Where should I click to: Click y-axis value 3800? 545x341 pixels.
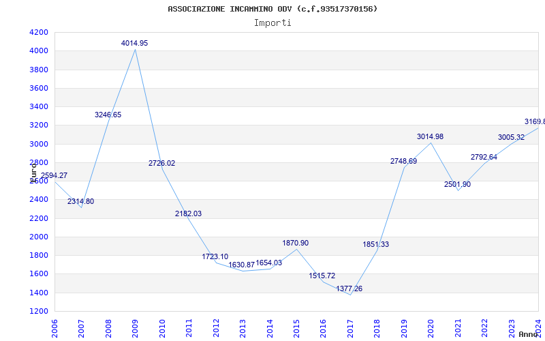pos(39,70)
